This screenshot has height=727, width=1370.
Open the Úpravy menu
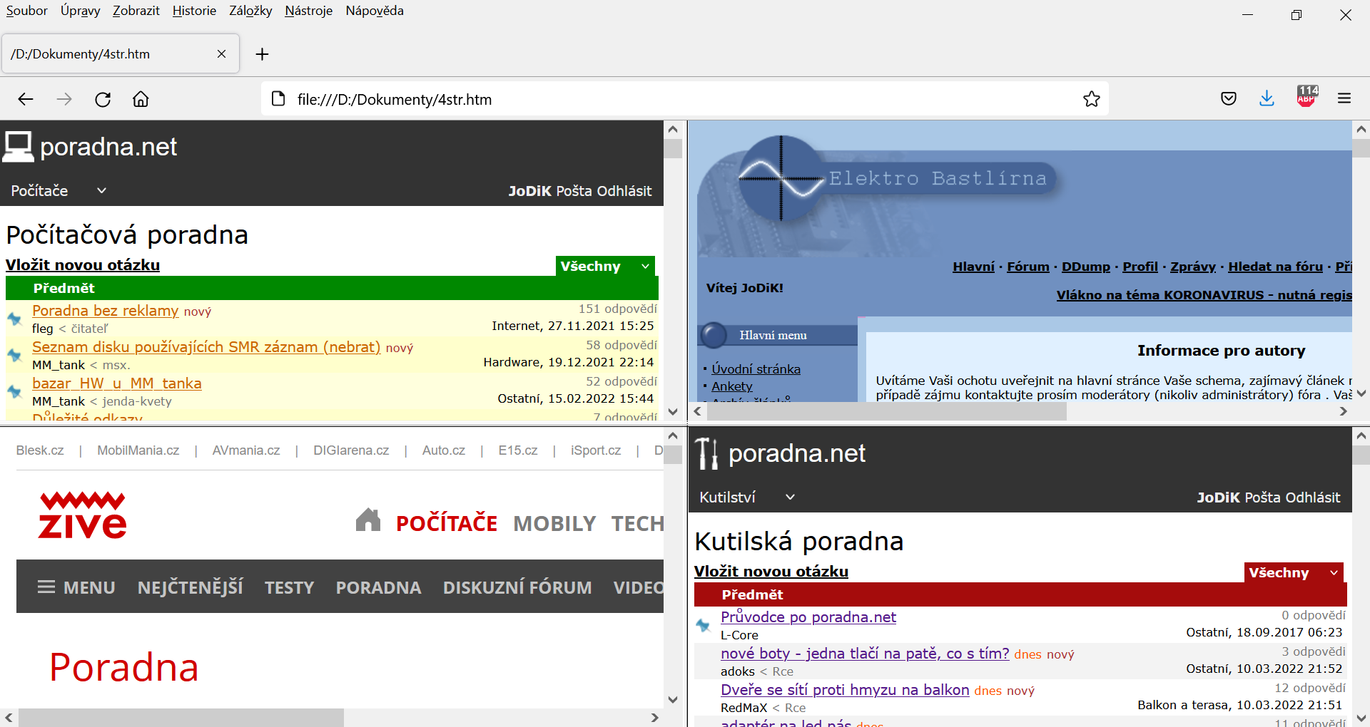[x=81, y=11]
